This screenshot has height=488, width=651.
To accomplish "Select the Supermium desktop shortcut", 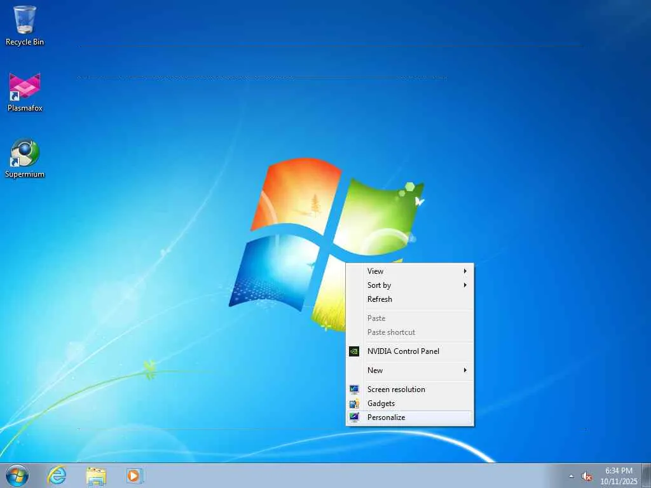I will point(25,158).
